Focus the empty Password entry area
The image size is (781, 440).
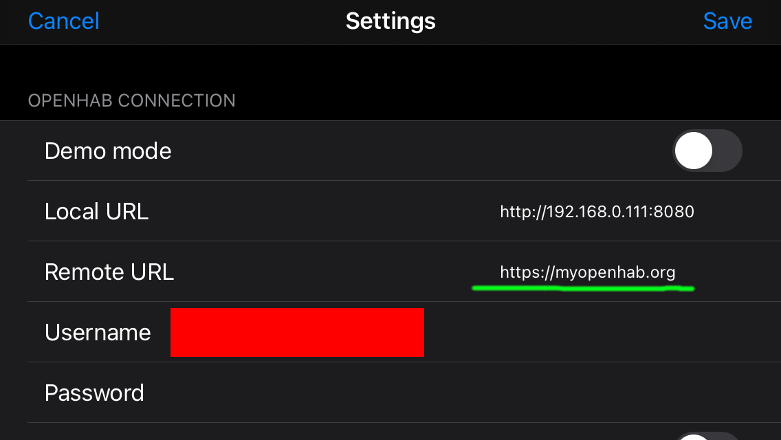coord(448,393)
